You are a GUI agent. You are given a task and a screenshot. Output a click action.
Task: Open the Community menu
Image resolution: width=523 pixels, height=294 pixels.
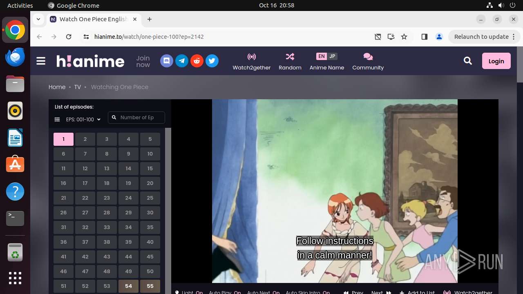(x=368, y=61)
